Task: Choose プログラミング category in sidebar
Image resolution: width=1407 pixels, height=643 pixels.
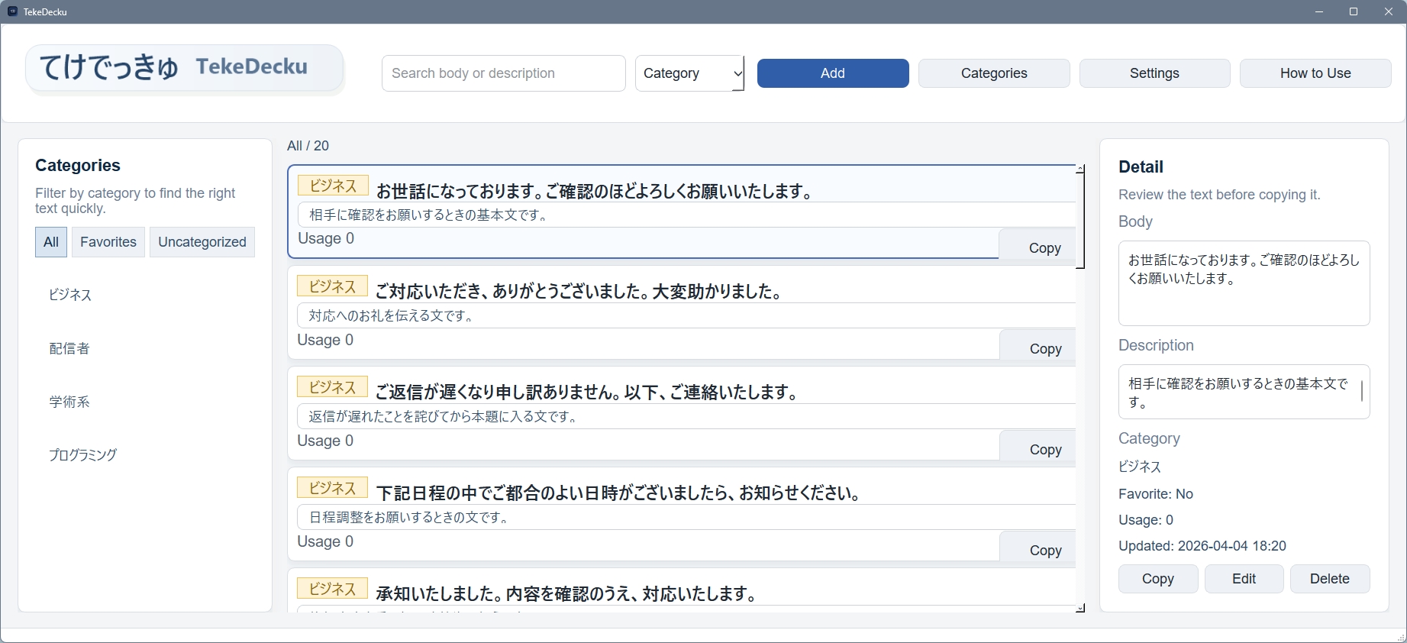Action: tap(82, 455)
